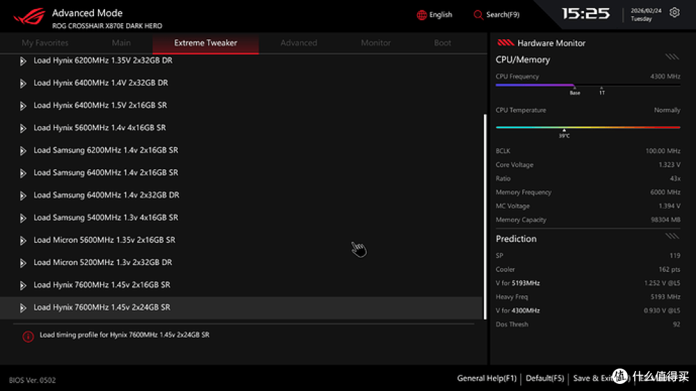Click the CPU Temperature color bar
The height and width of the screenshot is (391, 696).
[588, 127]
